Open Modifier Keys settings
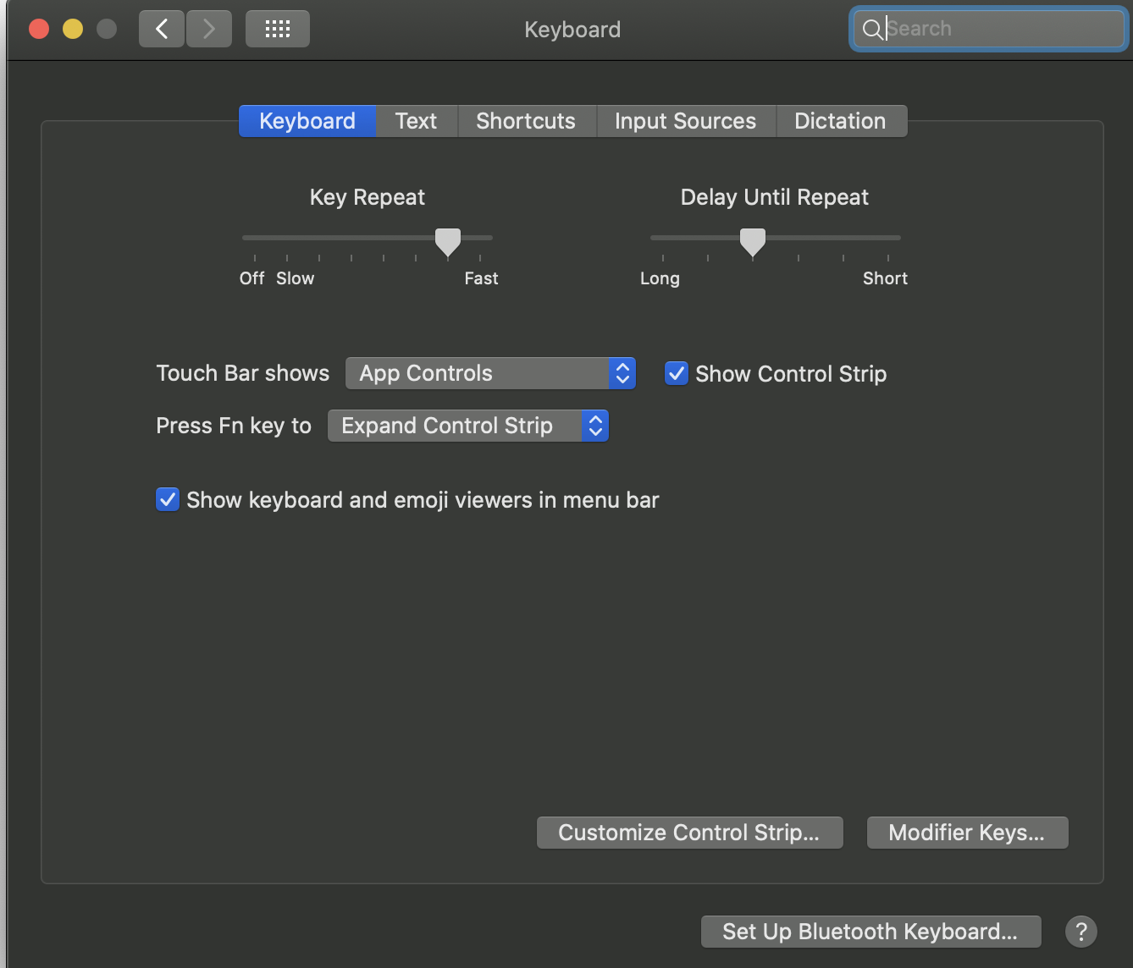This screenshot has width=1133, height=968. 967,833
